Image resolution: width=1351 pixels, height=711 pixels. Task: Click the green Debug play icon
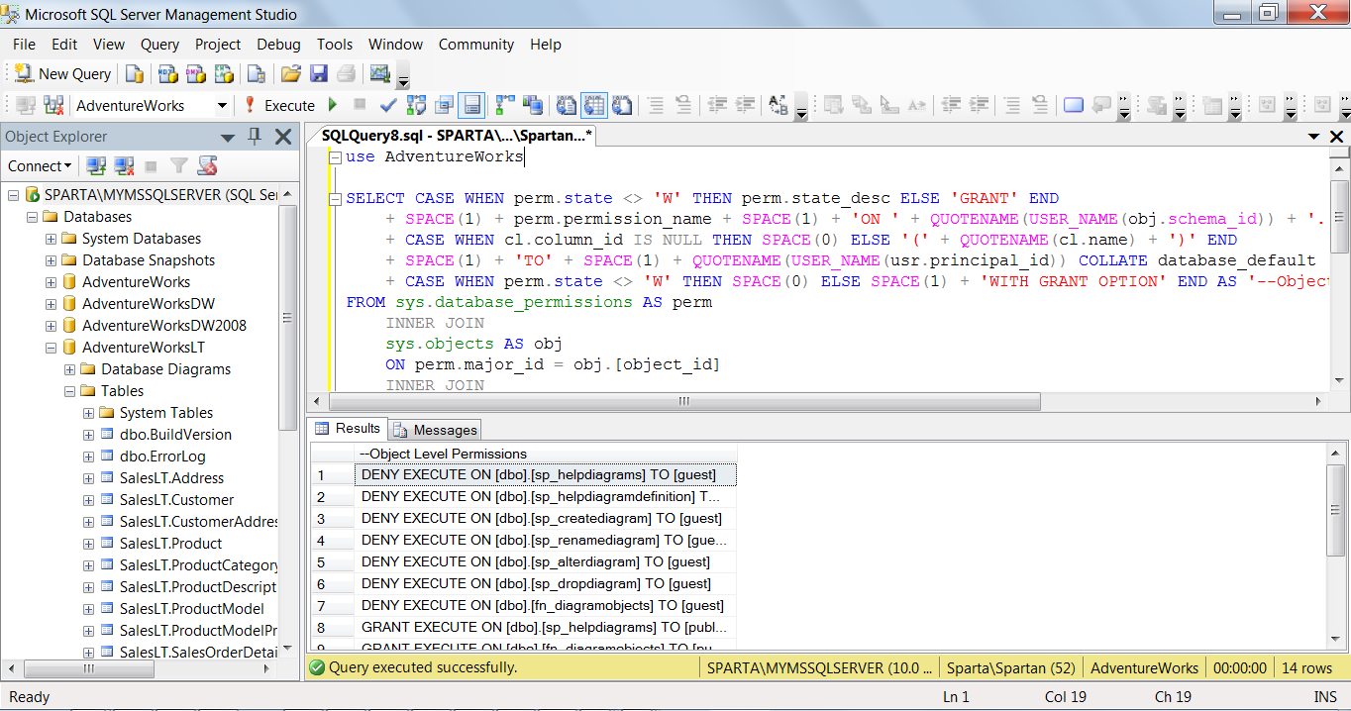pyautogui.click(x=333, y=105)
